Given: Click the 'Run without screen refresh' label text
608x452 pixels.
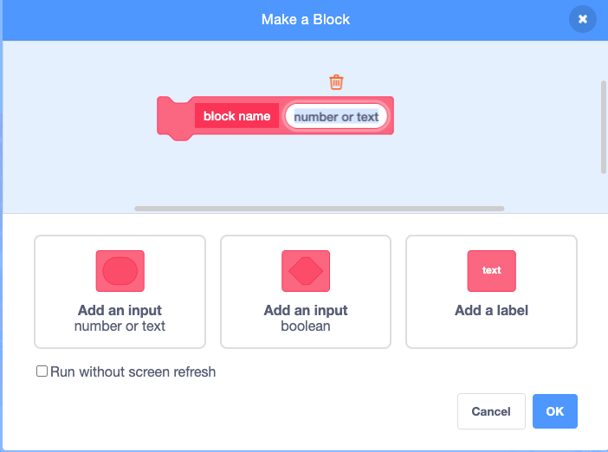Looking at the screenshot, I should (133, 371).
